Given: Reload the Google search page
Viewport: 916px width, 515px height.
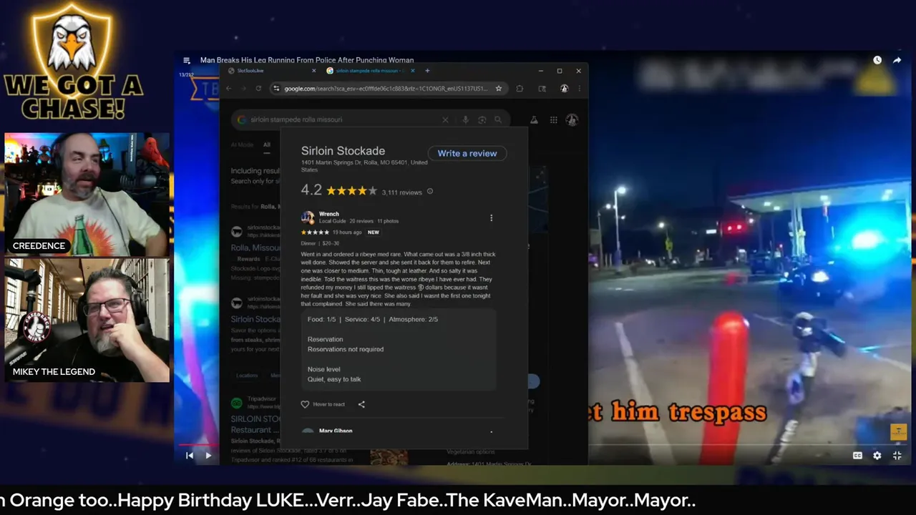Looking at the screenshot, I should pyautogui.click(x=258, y=89).
